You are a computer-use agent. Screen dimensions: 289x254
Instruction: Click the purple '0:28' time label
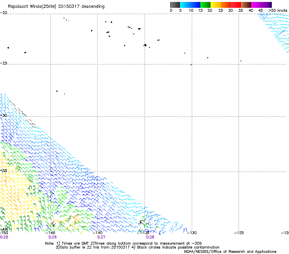(x=150, y=237)
